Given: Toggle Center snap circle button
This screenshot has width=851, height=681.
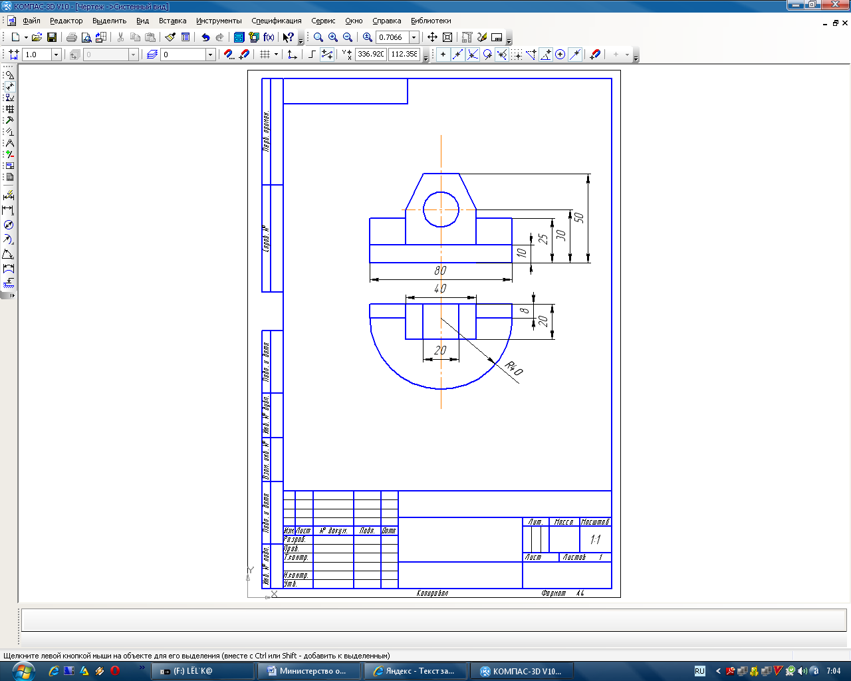Looking at the screenshot, I should click(560, 55).
